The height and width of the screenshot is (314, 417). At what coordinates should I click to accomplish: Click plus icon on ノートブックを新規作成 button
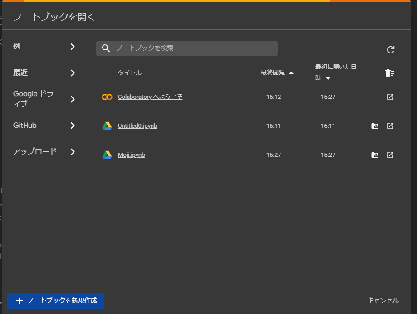(x=20, y=301)
